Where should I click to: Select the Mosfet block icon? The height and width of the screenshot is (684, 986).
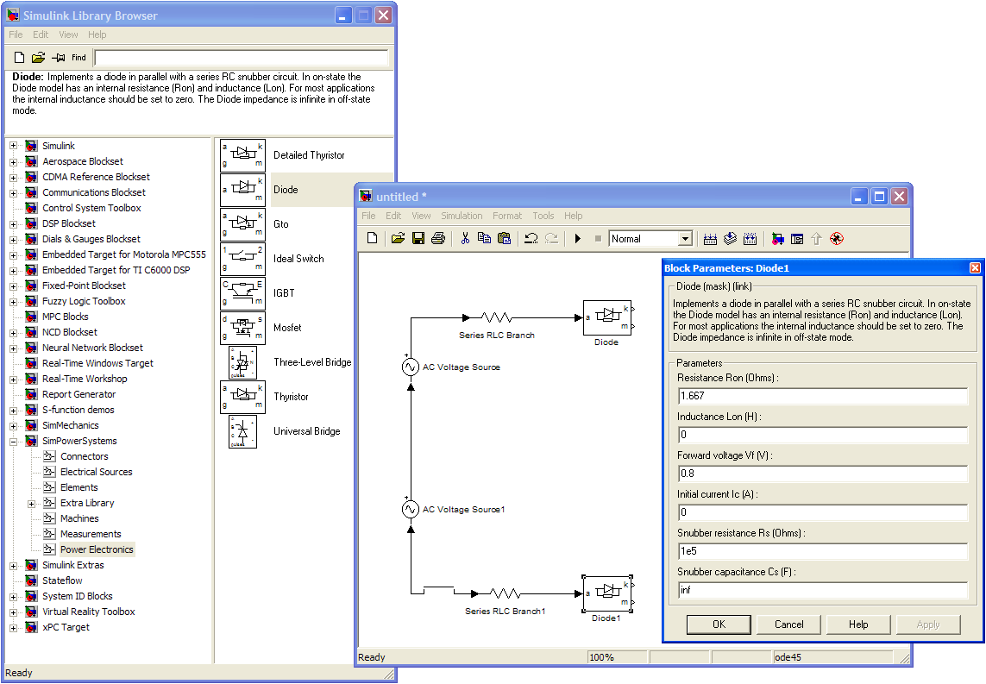tap(242, 328)
